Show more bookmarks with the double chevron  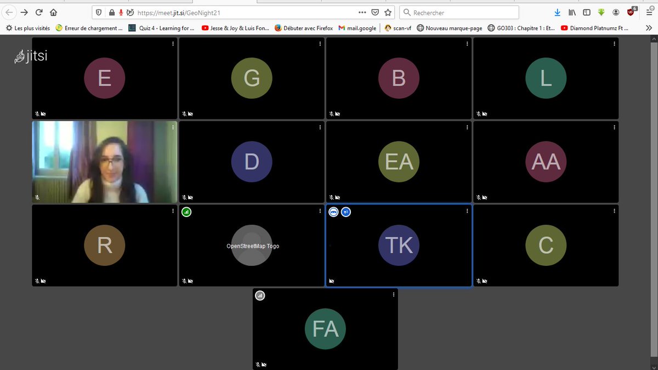coord(649,27)
